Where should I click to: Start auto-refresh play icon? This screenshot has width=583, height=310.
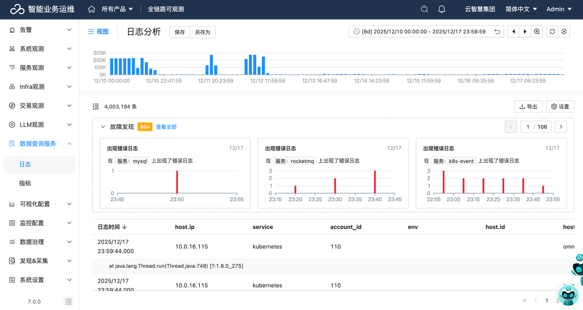[x=564, y=31]
